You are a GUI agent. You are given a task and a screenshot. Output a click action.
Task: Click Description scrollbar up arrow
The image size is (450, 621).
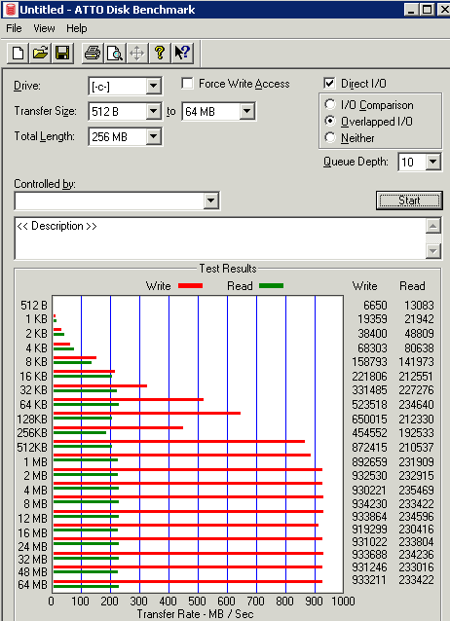[x=432, y=226]
